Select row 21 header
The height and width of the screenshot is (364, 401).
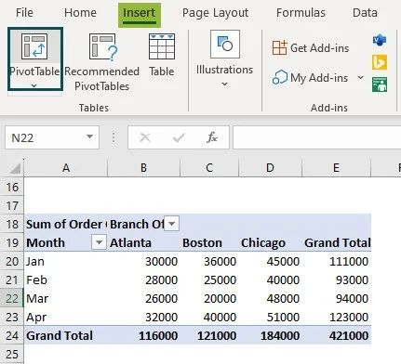pyautogui.click(x=12, y=279)
